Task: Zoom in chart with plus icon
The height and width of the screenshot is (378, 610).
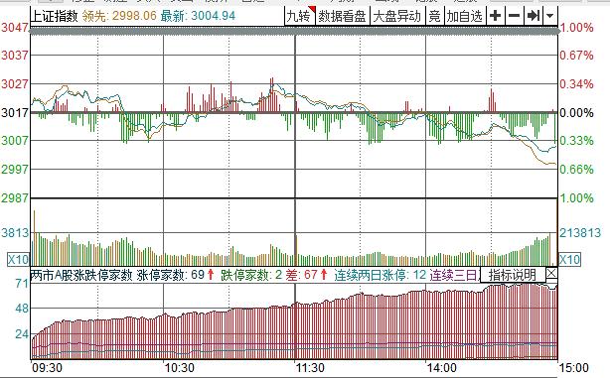Action: click(x=495, y=16)
